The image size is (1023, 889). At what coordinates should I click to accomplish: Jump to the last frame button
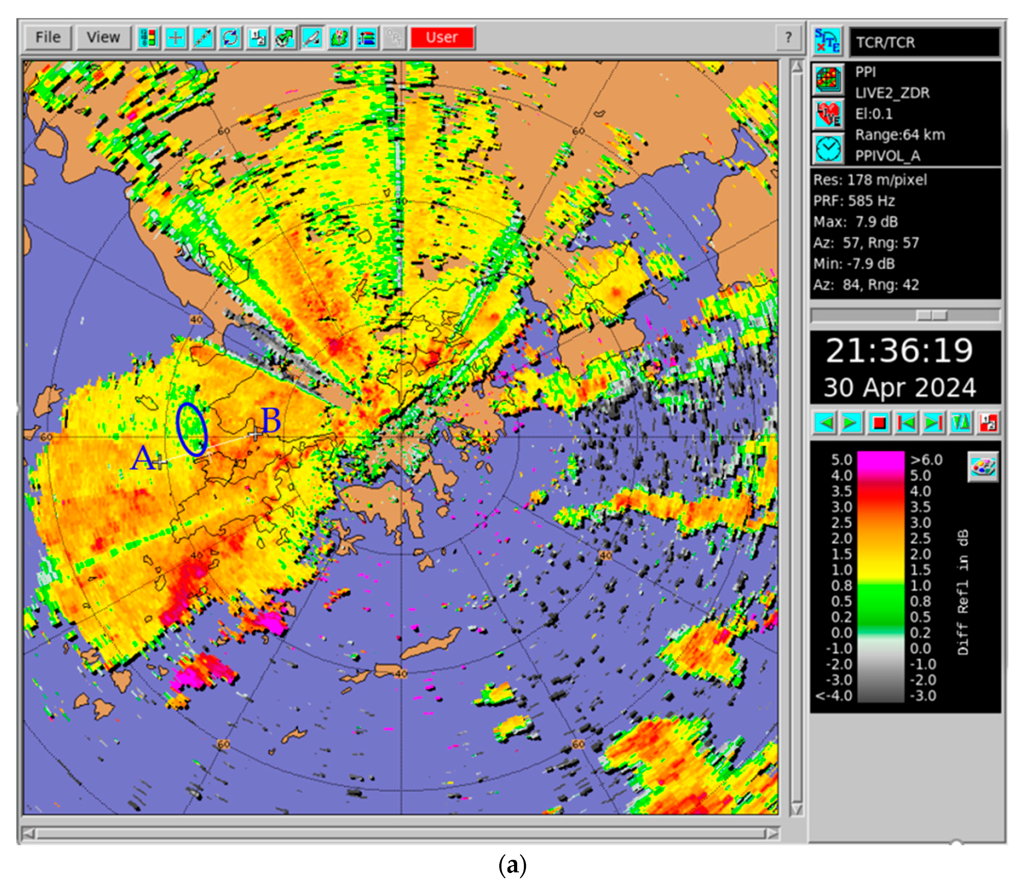933,423
